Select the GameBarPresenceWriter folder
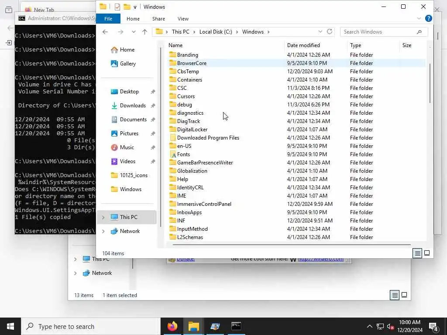This screenshot has width=447, height=335. point(205,162)
